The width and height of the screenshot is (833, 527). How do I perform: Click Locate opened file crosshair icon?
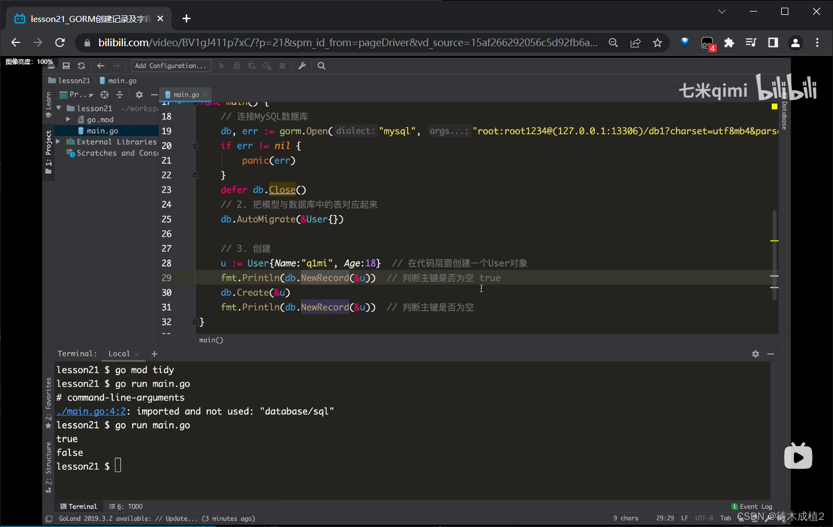pyautogui.click(x=105, y=95)
